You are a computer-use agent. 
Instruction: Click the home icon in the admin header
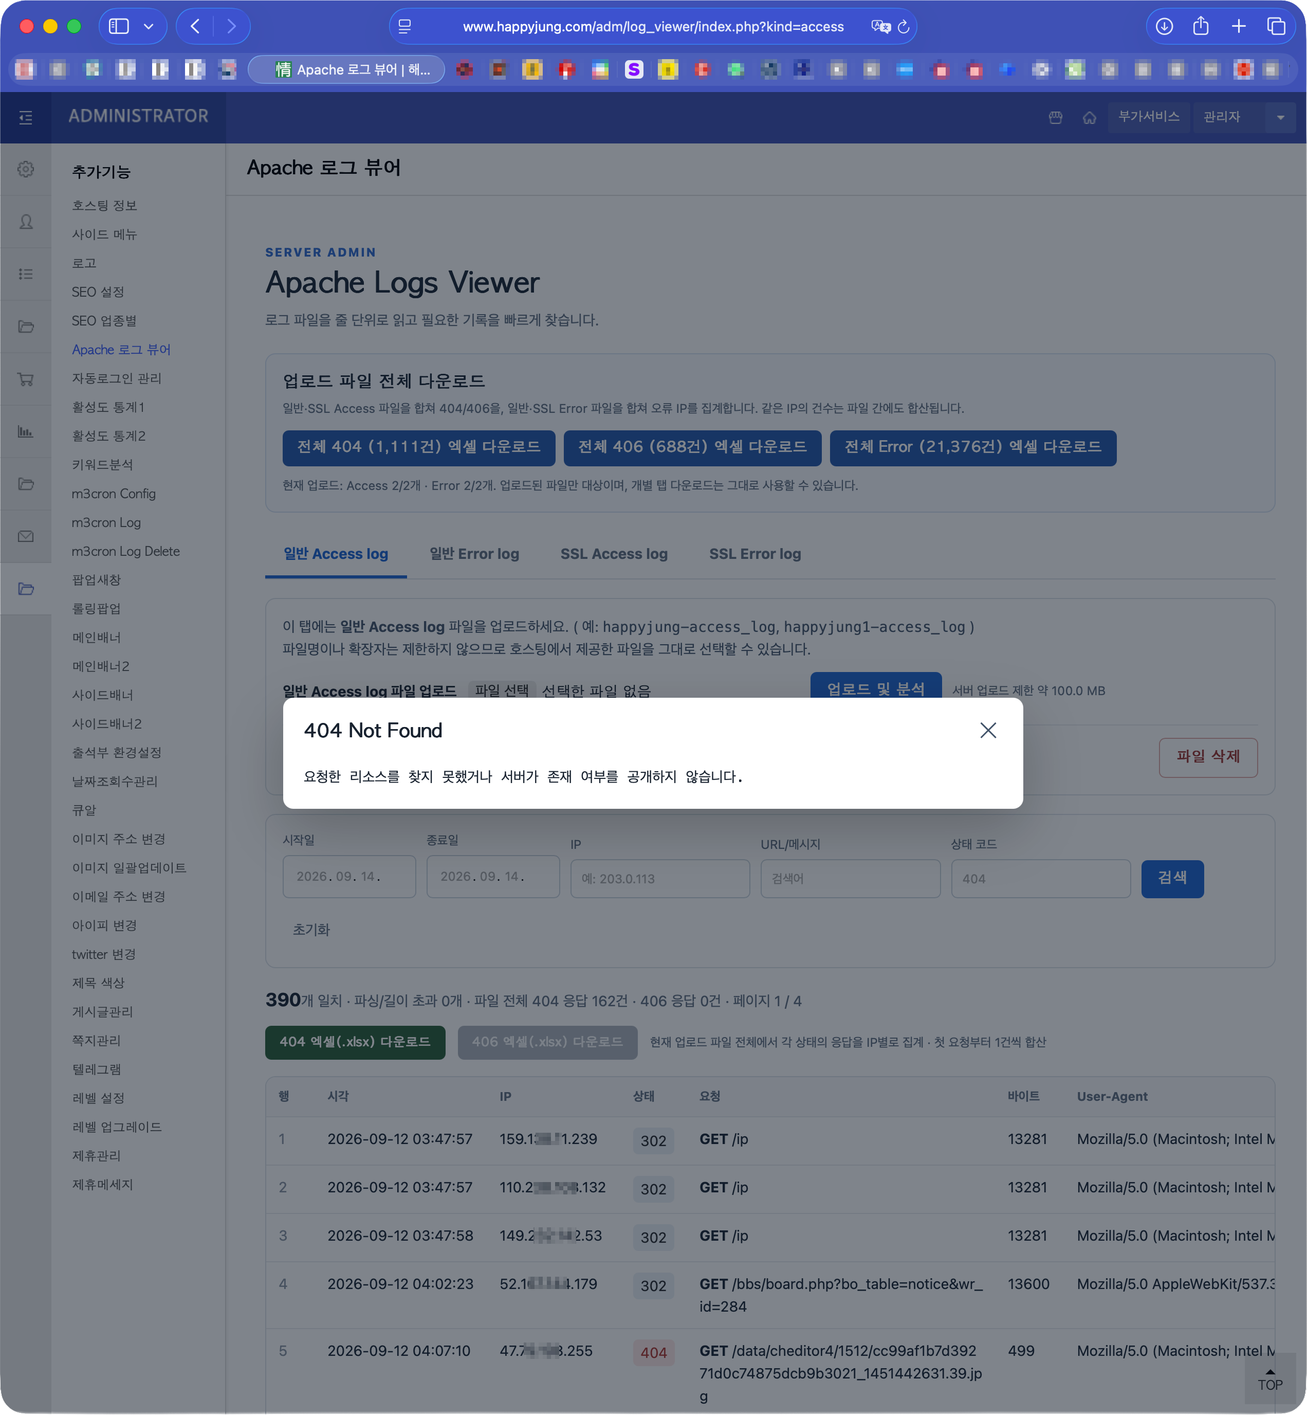1089,117
